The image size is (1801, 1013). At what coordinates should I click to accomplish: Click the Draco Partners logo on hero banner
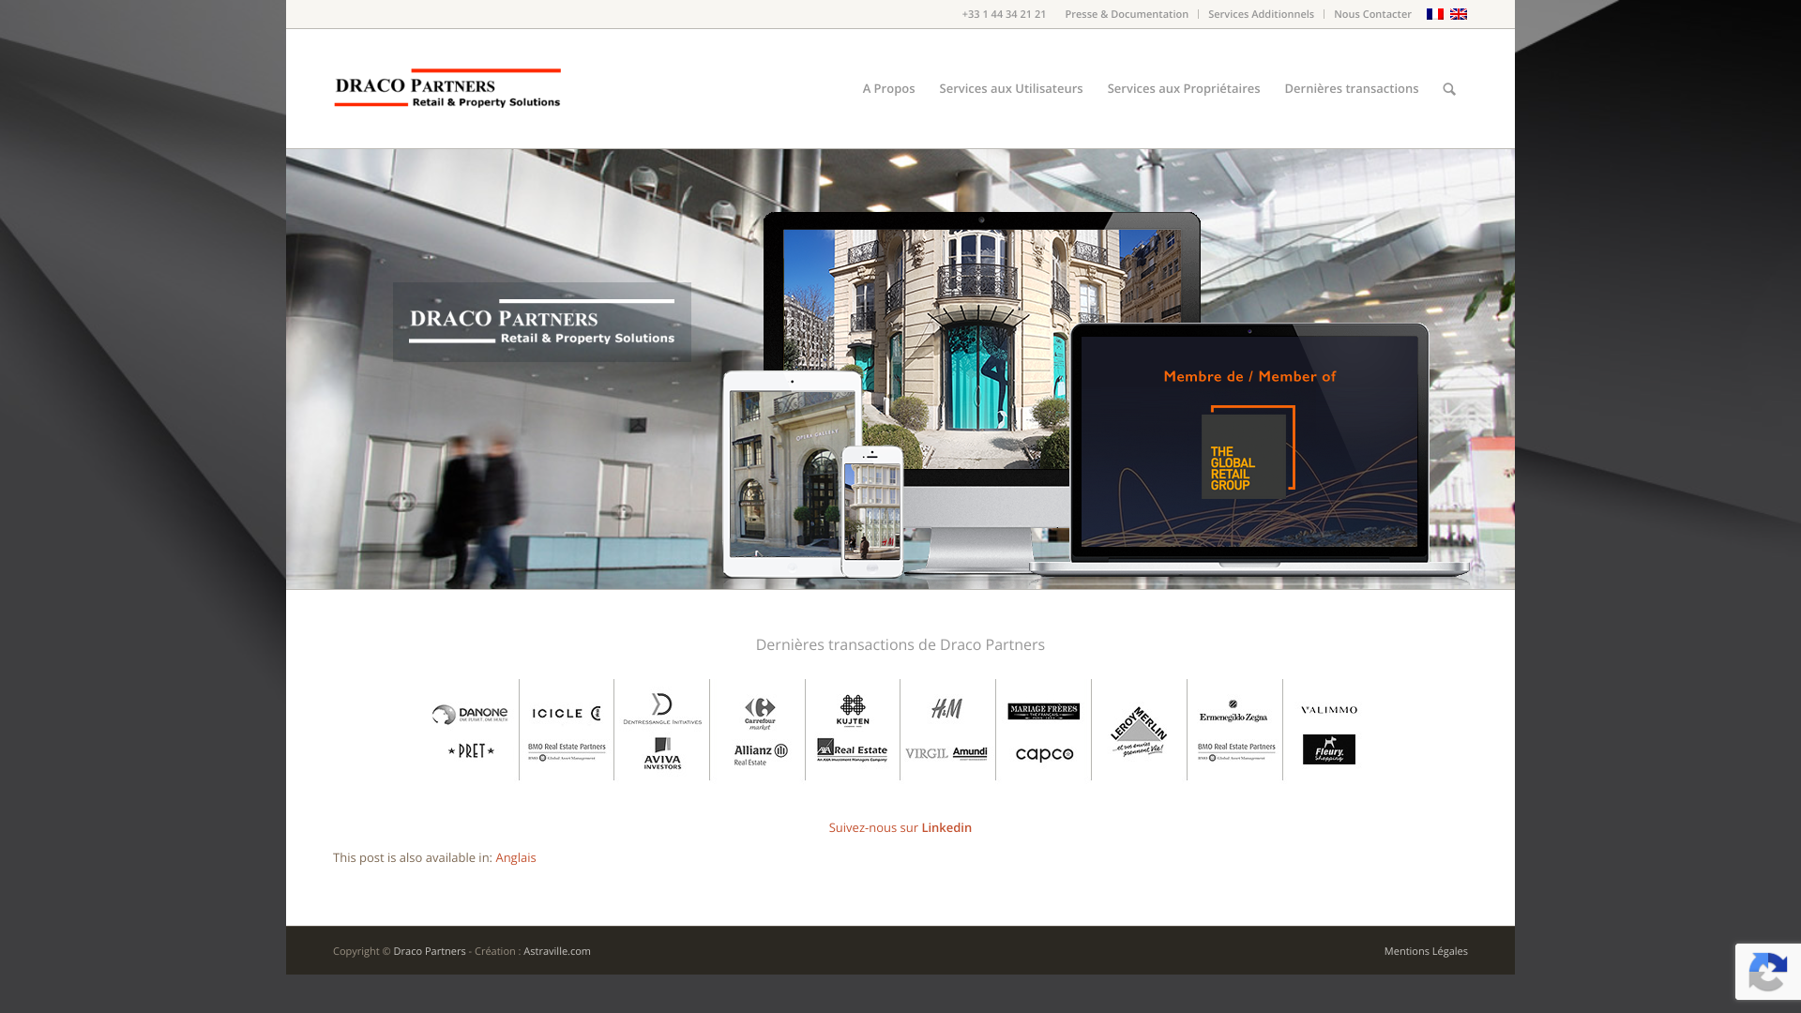point(542,322)
